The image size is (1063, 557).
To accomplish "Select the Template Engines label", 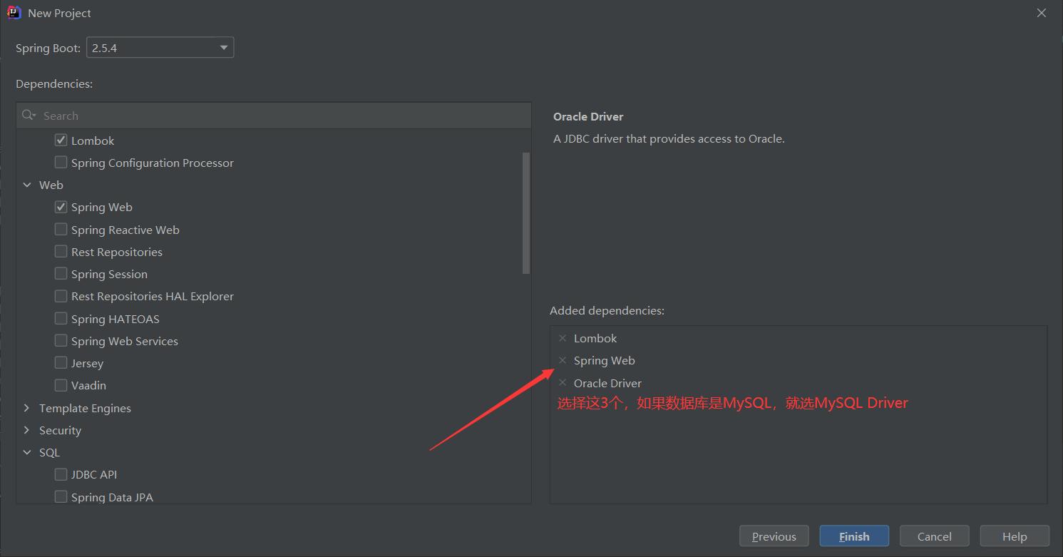I will point(86,408).
